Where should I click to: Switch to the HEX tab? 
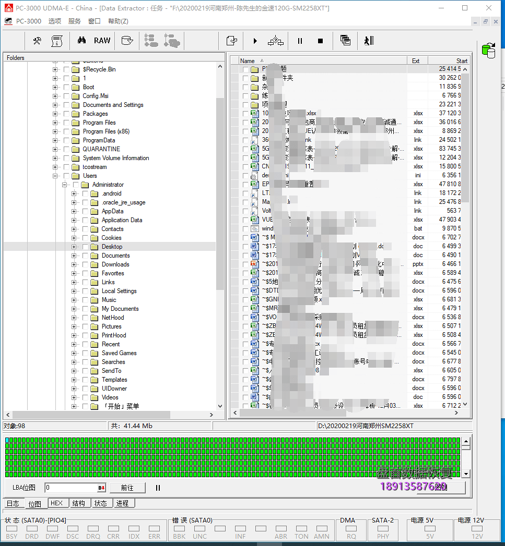pos(56,503)
